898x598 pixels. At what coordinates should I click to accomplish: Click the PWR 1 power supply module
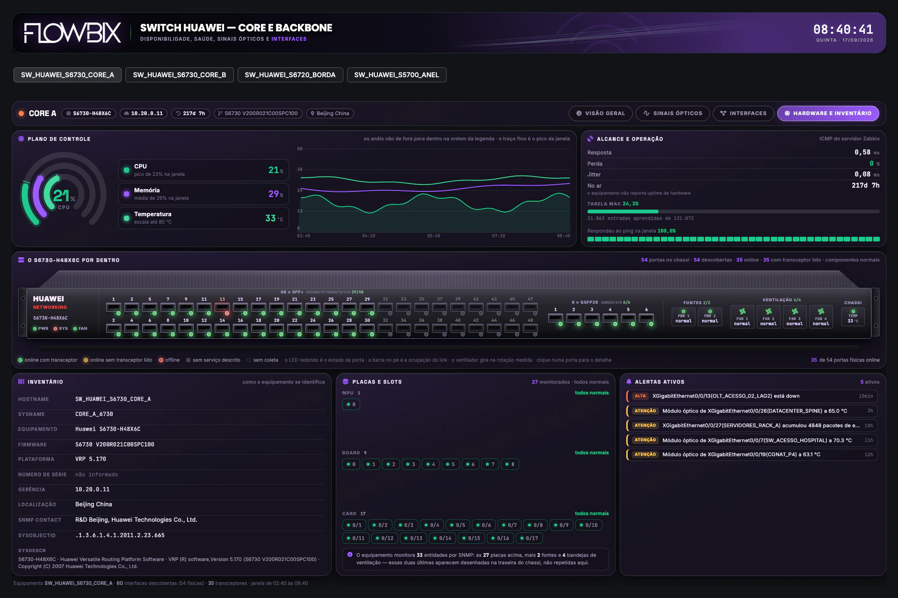(683, 317)
